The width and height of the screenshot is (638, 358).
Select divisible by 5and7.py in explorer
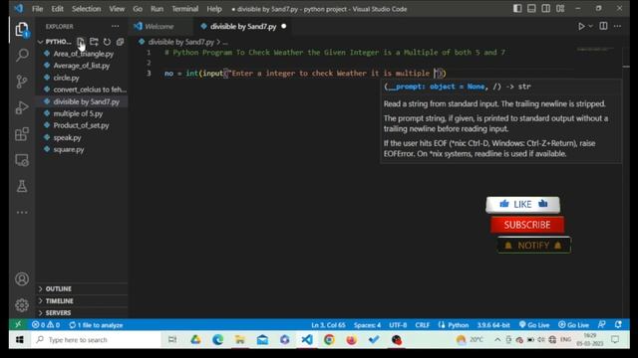tap(87, 101)
